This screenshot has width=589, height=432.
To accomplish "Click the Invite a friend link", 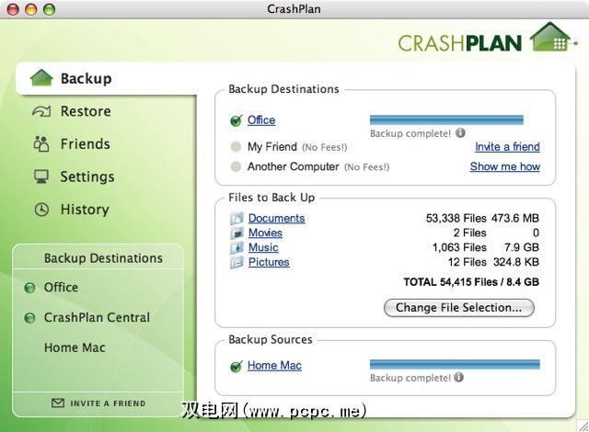I will [x=507, y=147].
